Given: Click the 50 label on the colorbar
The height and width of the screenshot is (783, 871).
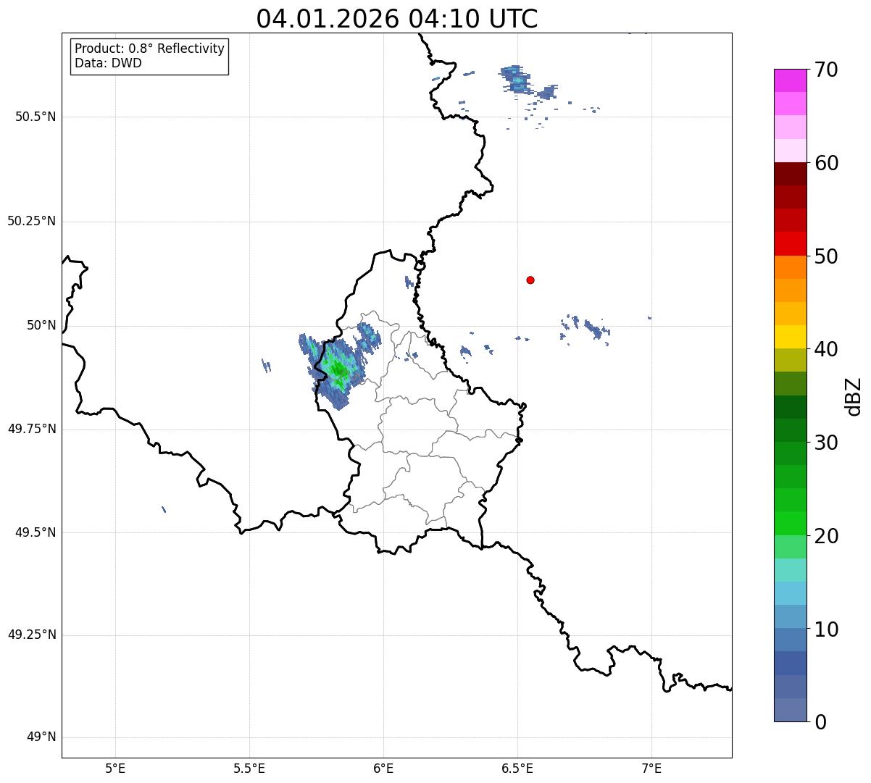Looking at the screenshot, I should [826, 256].
